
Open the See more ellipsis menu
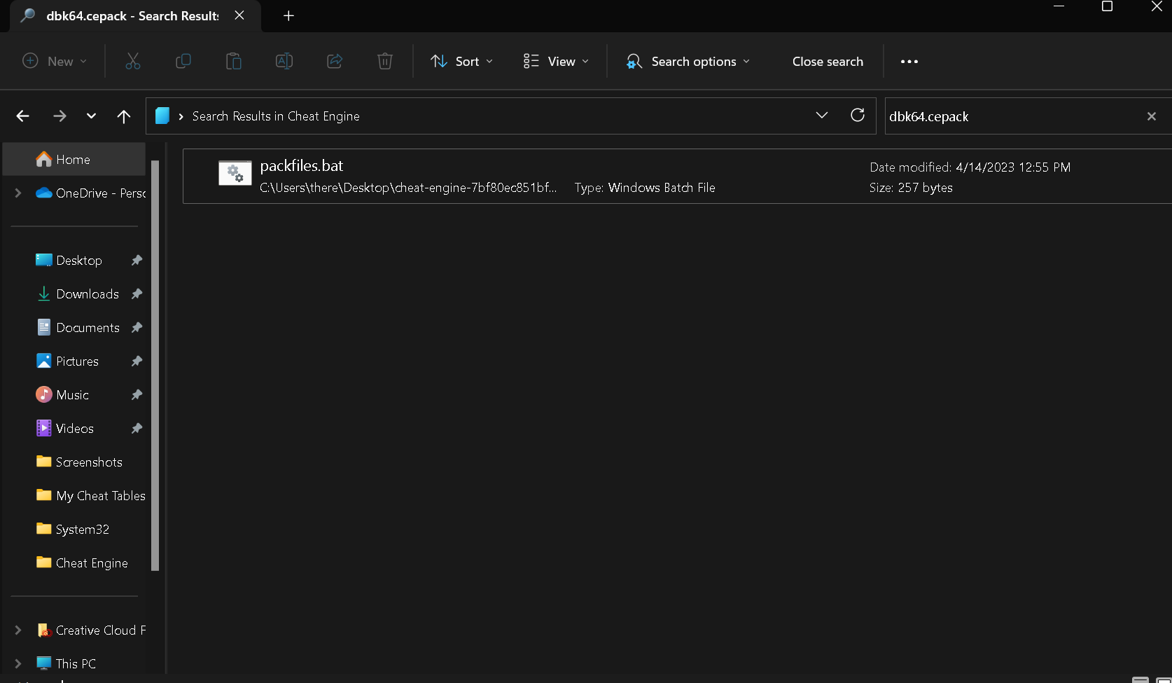click(909, 62)
